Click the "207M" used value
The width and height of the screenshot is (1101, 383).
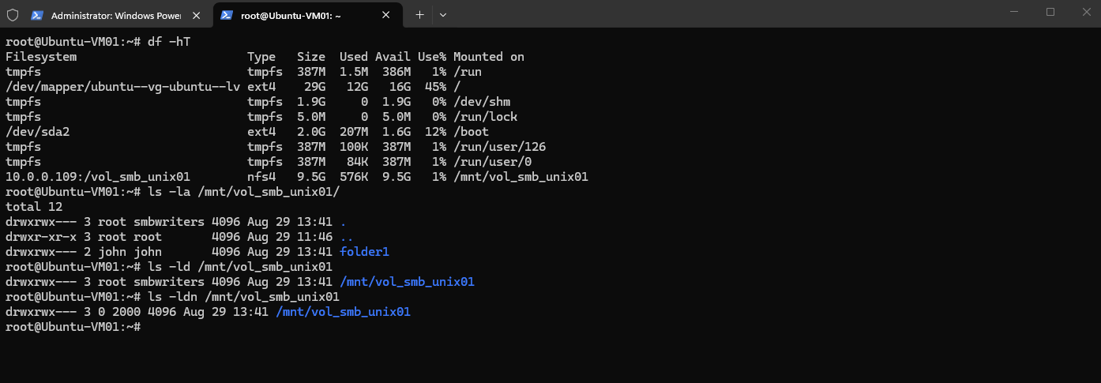(354, 132)
